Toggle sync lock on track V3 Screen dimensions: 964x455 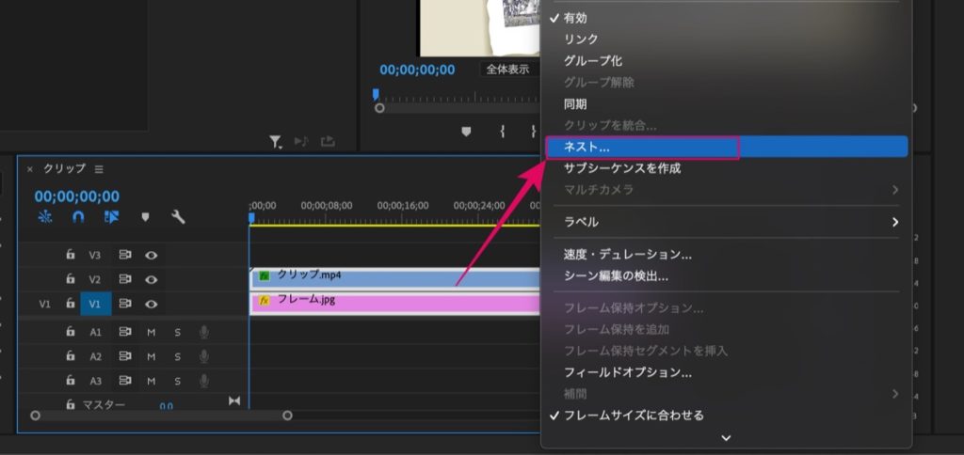(125, 254)
